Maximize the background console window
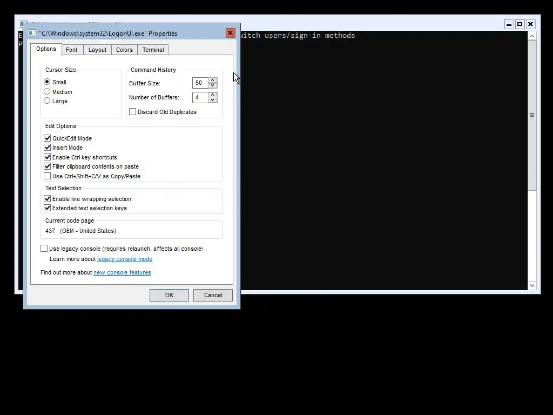 point(520,24)
